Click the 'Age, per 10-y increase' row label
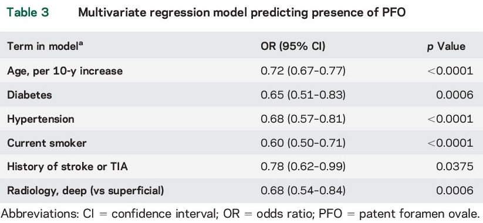The width and height of the screenshot is (483, 223). 65,71
